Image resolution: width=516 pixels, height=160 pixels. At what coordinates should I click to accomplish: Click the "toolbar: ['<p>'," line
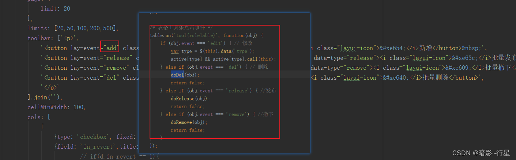pyautogui.click(x=53, y=38)
